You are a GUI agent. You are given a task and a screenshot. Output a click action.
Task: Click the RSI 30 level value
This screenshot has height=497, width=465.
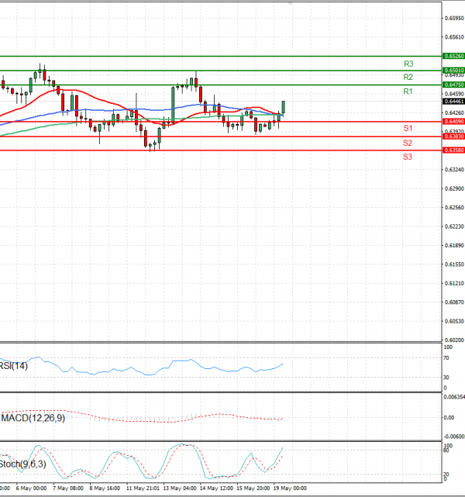coord(446,378)
